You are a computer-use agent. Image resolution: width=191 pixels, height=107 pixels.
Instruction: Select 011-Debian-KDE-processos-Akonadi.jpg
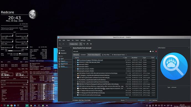[x=91, y=91]
